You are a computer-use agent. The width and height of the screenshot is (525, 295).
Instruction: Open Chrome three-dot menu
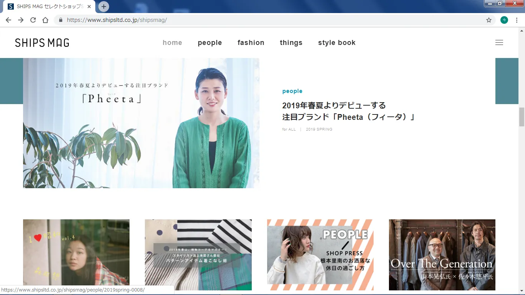(x=517, y=20)
